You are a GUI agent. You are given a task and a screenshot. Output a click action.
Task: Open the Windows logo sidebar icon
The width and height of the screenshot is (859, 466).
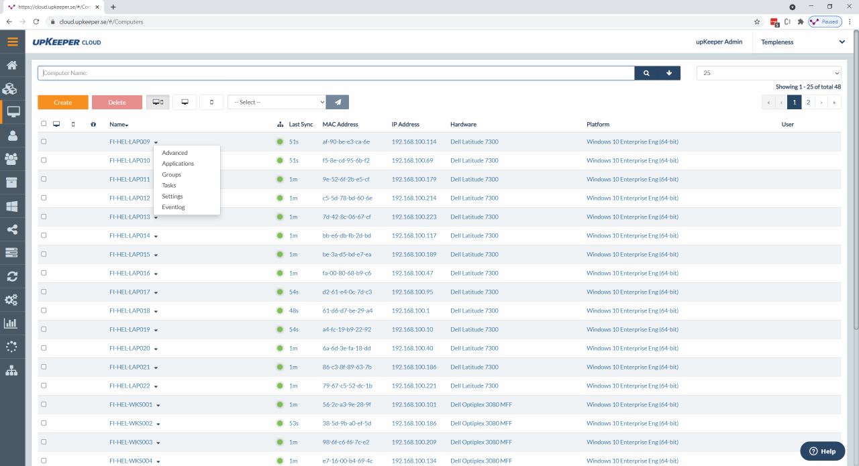pyautogui.click(x=12, y=206)
